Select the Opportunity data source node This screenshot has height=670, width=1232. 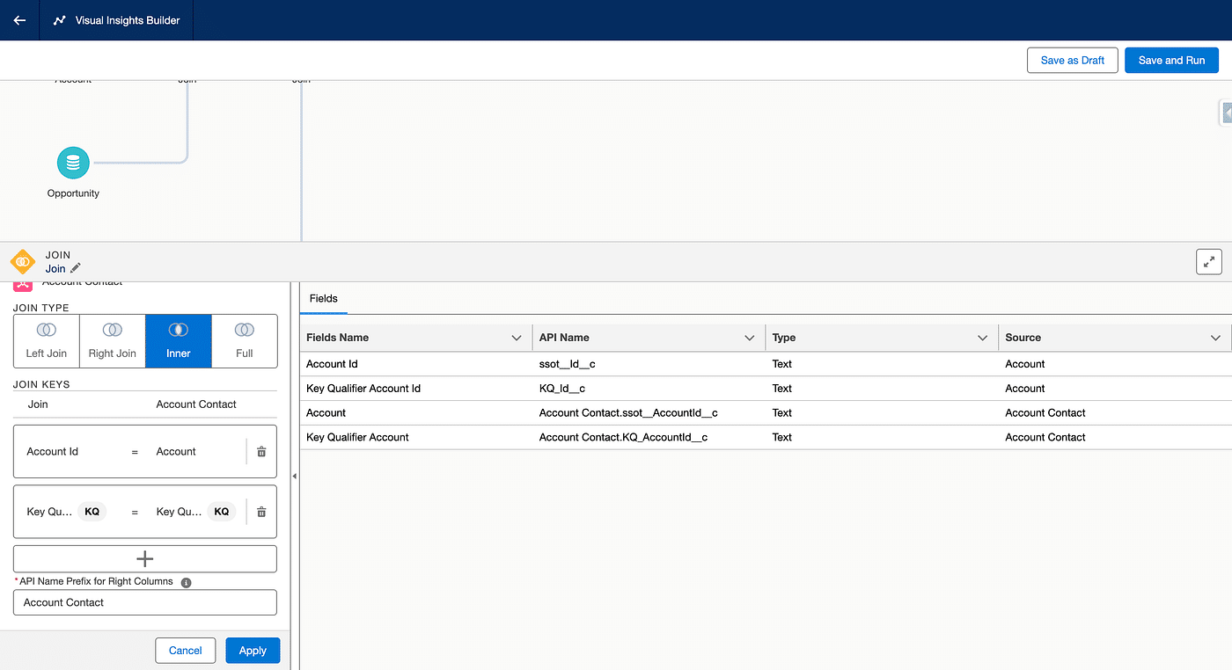[73, 163]
